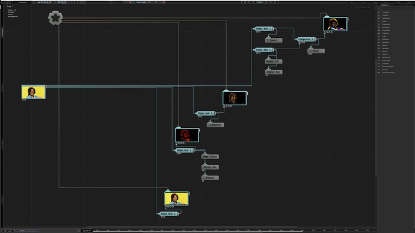
Task: Select the Streaks effect node
Action: point(210,178)
